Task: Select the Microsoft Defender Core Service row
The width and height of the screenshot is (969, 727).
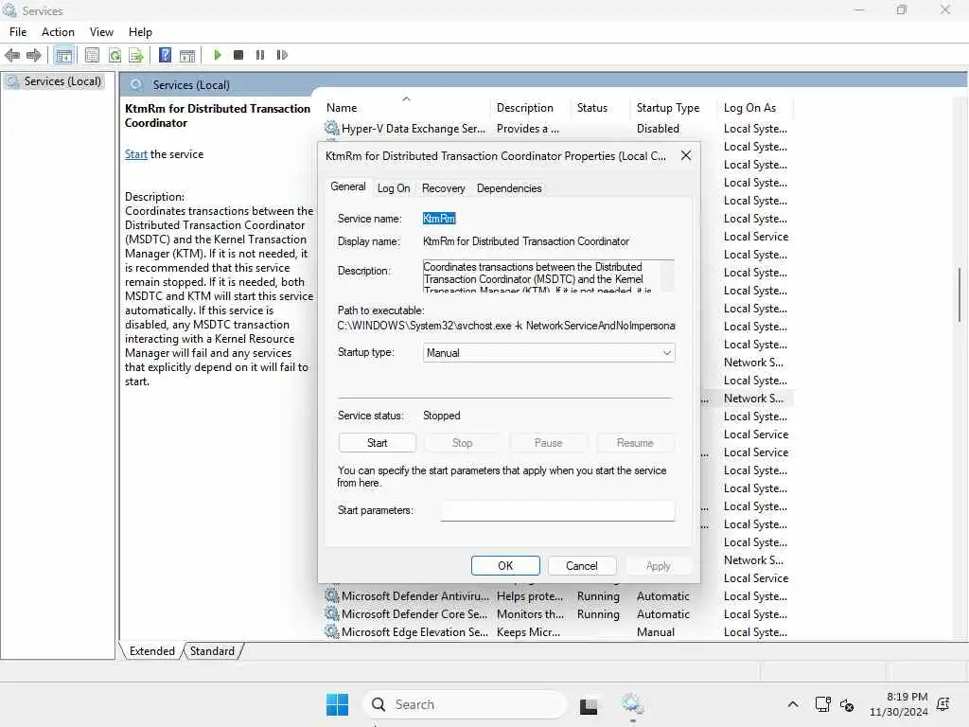Action: point(556,613)
